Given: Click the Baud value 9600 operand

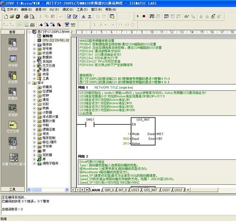Looking at the screenshot, I should (126, 139).
